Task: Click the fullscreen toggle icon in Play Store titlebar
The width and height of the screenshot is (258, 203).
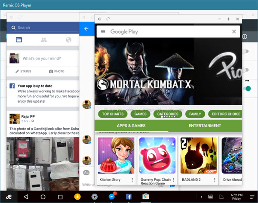Action: (x=108, y=19)
